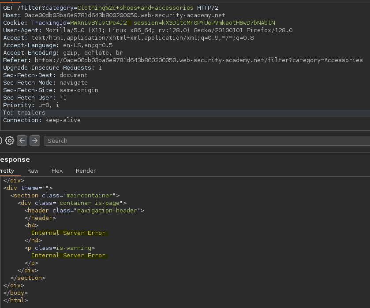Focus the Search input field
Viewport: 370px width, 308px height.
point(207,141)
